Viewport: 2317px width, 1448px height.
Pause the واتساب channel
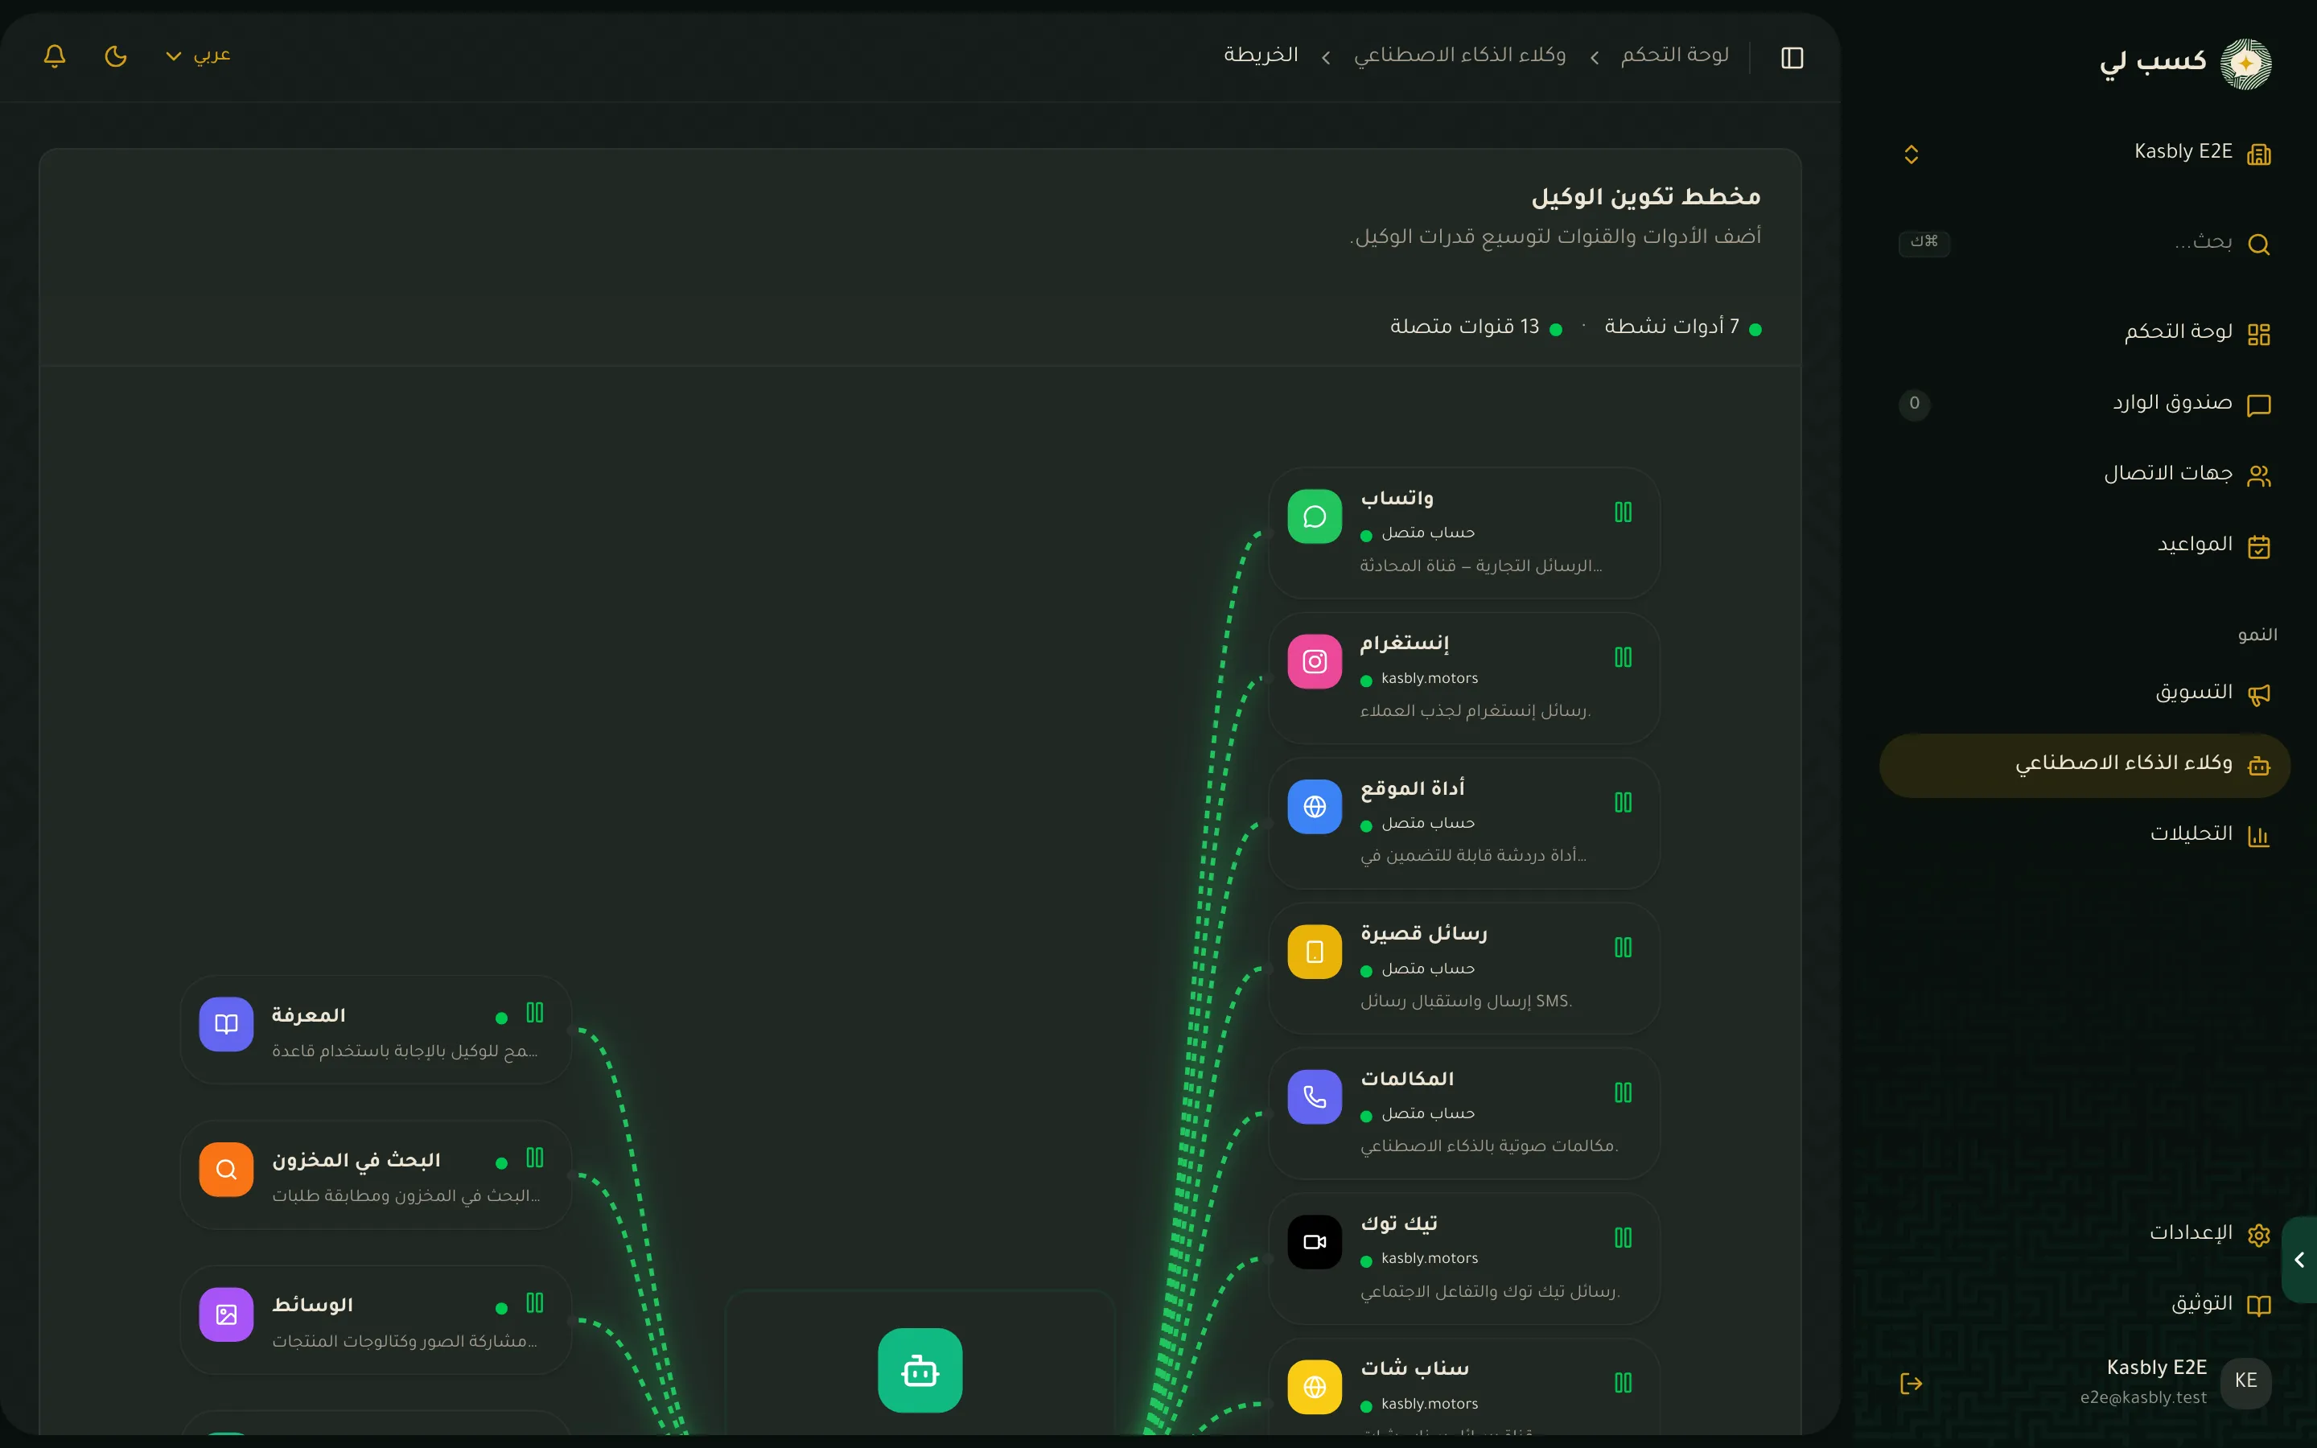1623,512
